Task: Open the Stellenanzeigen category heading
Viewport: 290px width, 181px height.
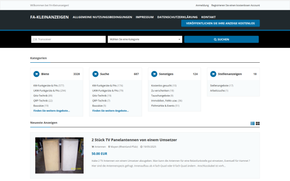Action: [x=230, y=74]
